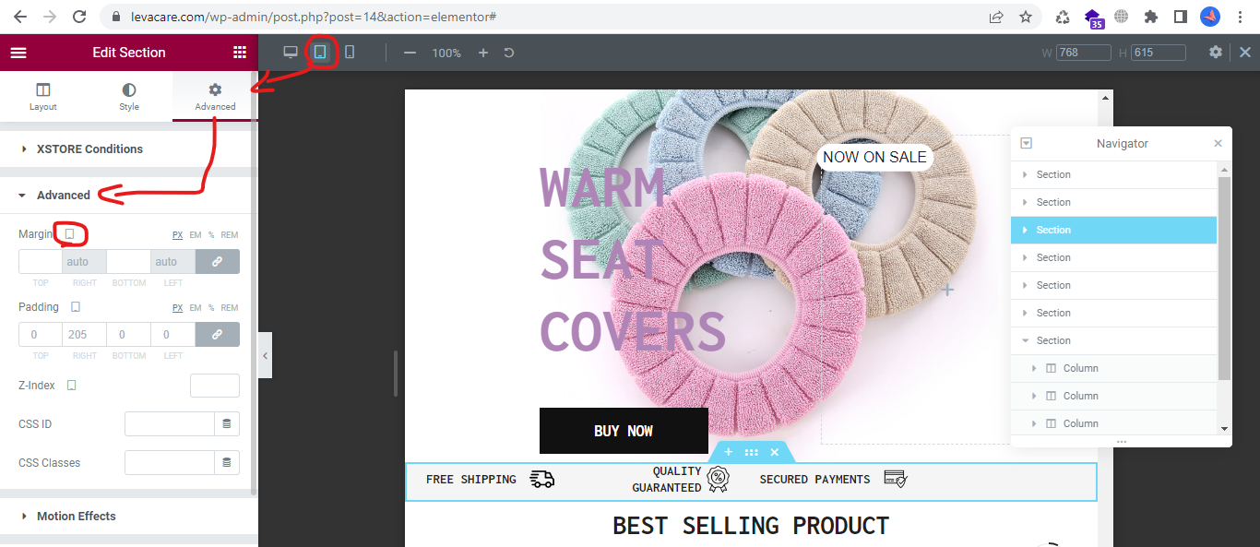Select highlighted Section in Navigator
The image size is (1260, 547).
click(1114, 230)
